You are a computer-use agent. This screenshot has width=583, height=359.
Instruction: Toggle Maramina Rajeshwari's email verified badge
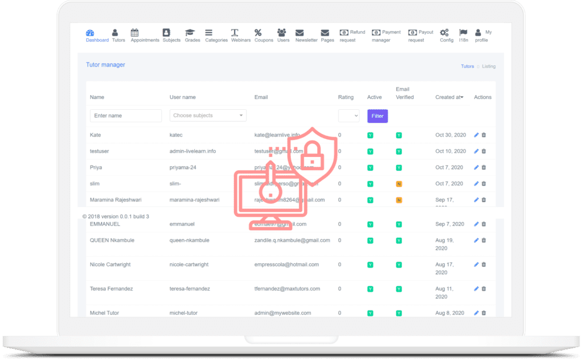pos(399,200)
